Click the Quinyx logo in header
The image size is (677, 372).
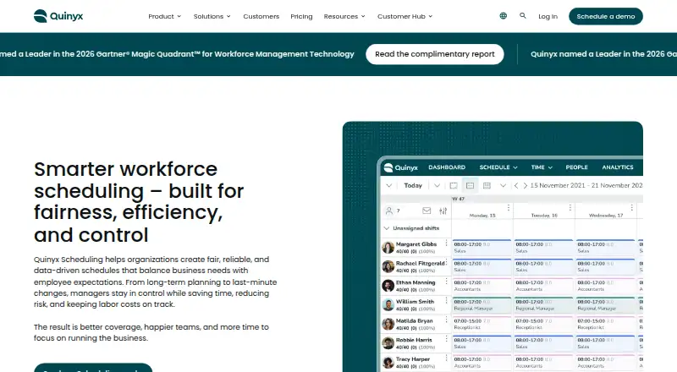point(58,16)
